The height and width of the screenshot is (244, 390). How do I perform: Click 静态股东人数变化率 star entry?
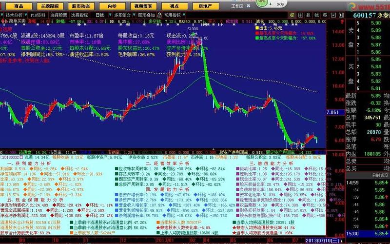183,227
